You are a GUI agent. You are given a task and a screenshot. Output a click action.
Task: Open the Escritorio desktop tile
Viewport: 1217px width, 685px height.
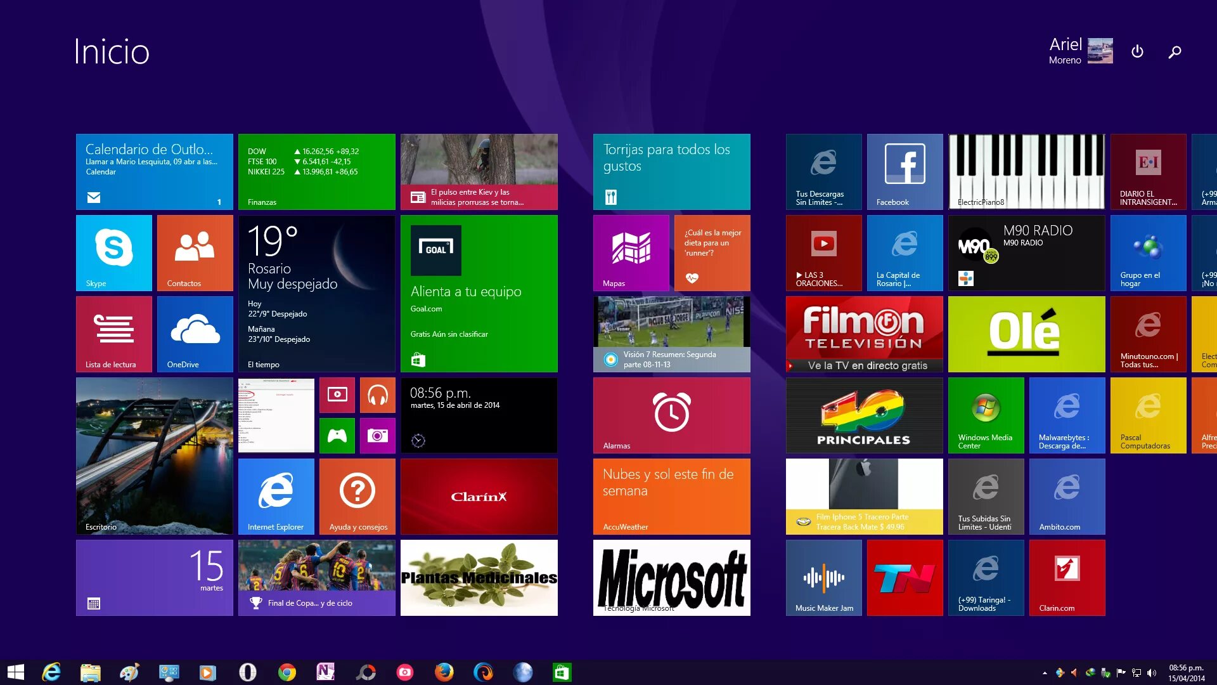(155, 455)
